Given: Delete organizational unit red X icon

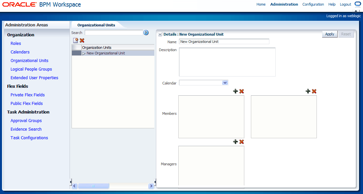Looking at the screenshot, I should pos(82,41).
